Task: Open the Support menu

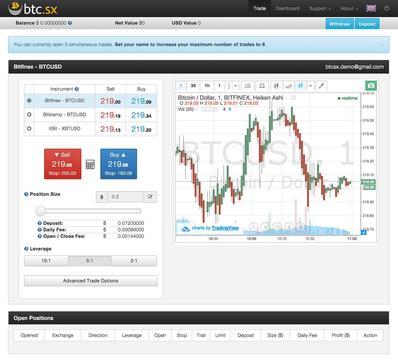Action: click(x=320, y=8)
